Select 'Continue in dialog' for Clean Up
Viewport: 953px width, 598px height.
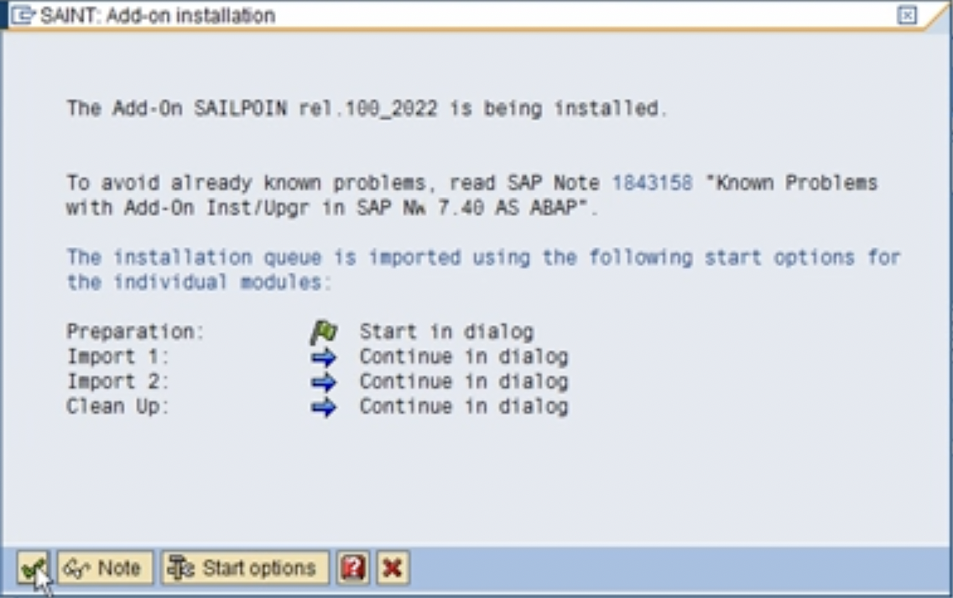point(464,406)
